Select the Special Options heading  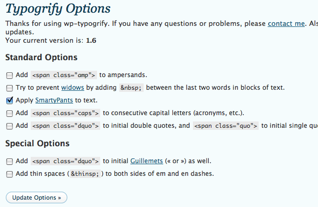pos(37,144)
